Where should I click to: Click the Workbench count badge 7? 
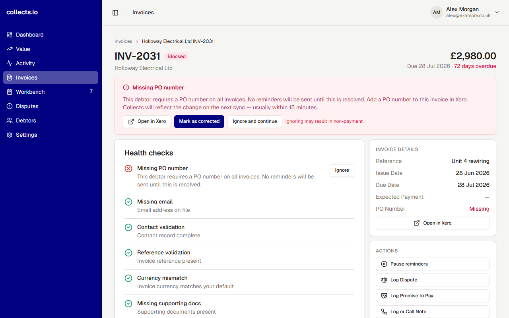tap(91, 91)
